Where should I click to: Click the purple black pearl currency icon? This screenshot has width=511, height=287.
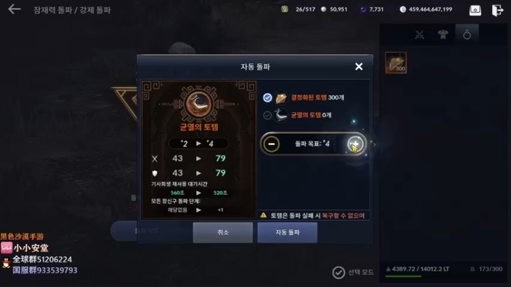(363, 10)
